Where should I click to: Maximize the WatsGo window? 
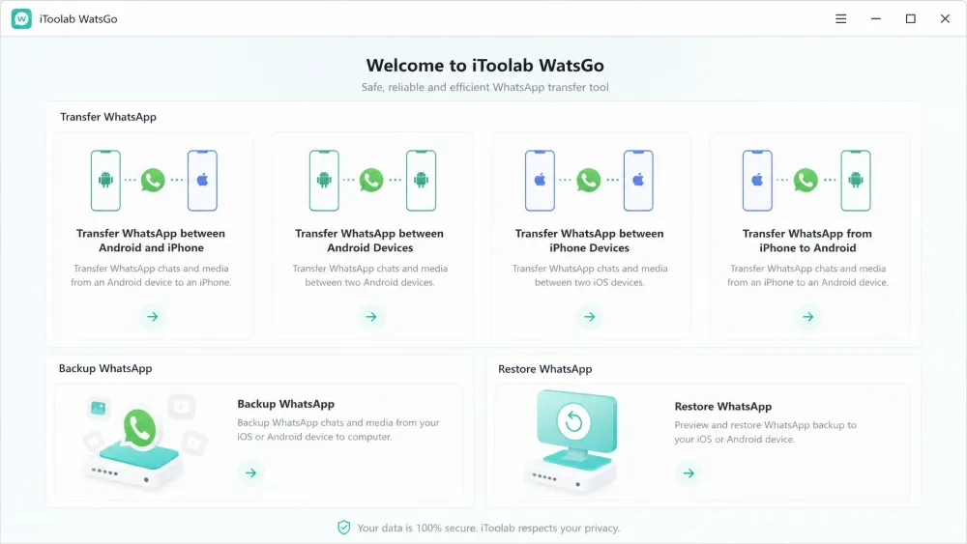(910, 19)
